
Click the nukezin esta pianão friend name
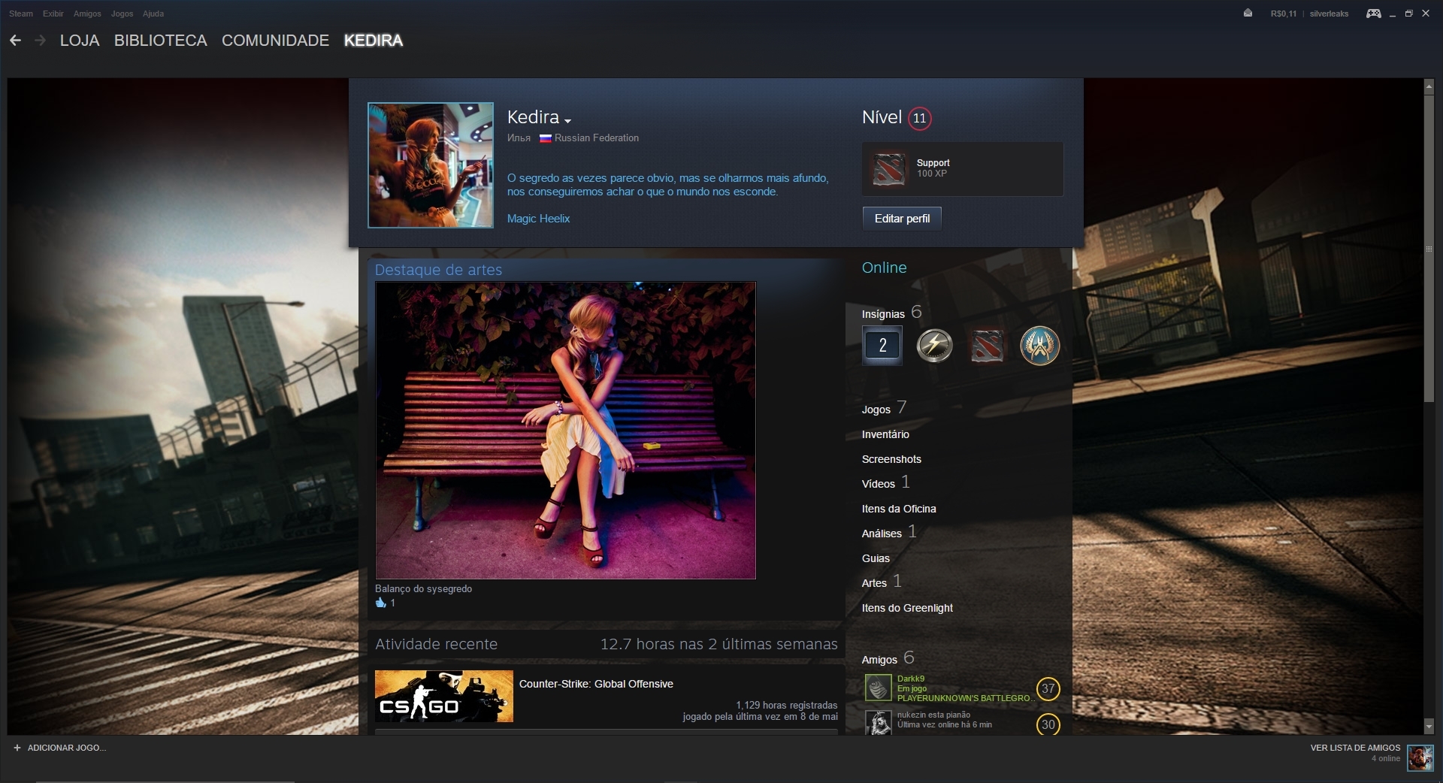click(933, 715)
